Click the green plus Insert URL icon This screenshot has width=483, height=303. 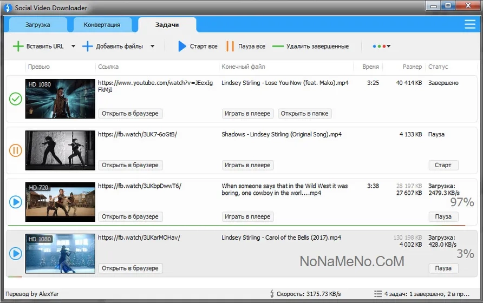click(x=18, y=47)
